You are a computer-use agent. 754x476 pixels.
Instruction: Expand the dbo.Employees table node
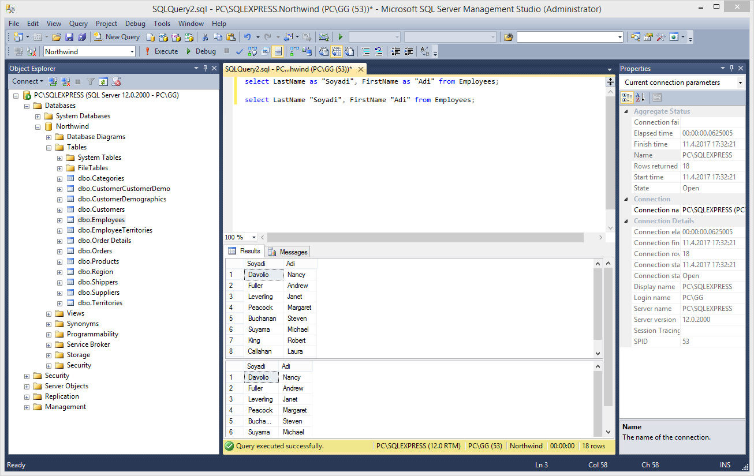(x=59, y=219)
